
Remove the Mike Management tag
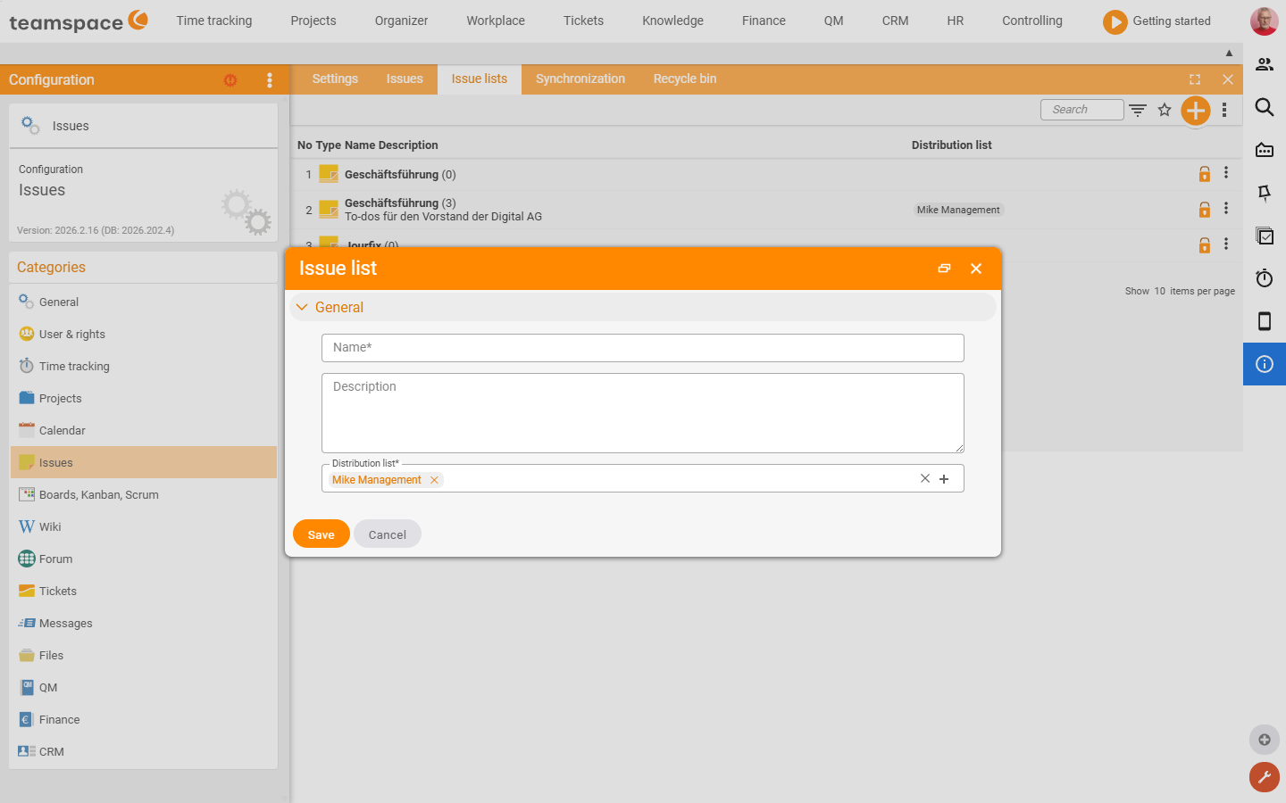coord(434,480)
